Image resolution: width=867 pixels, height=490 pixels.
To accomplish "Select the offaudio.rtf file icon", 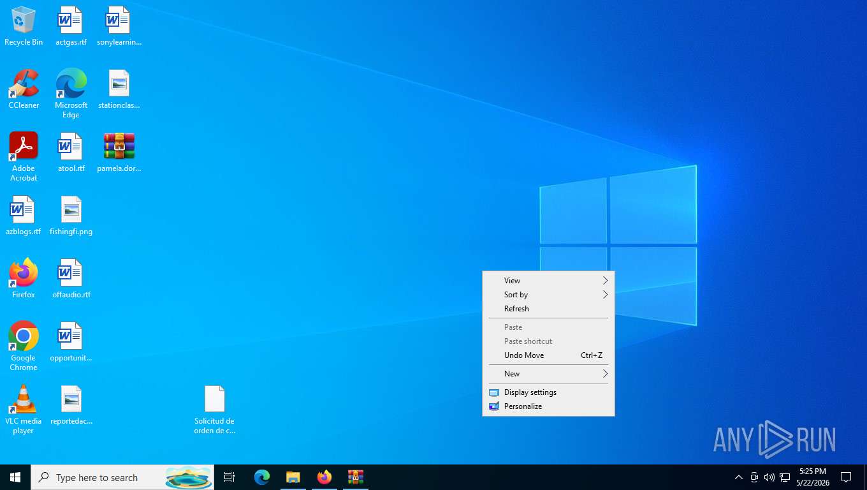I will (x=71, y=279).
